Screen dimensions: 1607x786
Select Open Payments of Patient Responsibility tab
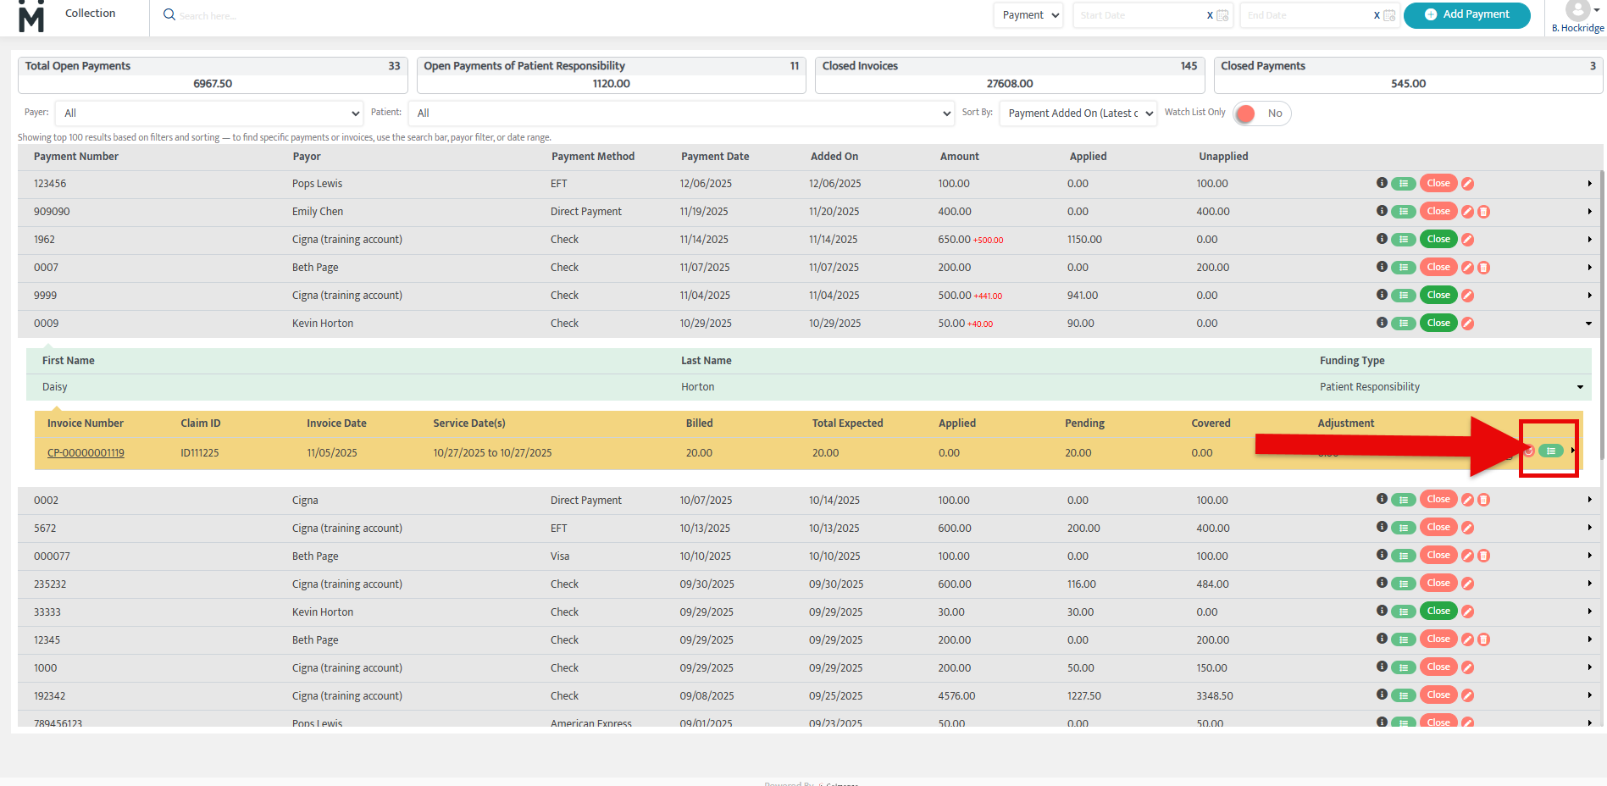[610, 75]
